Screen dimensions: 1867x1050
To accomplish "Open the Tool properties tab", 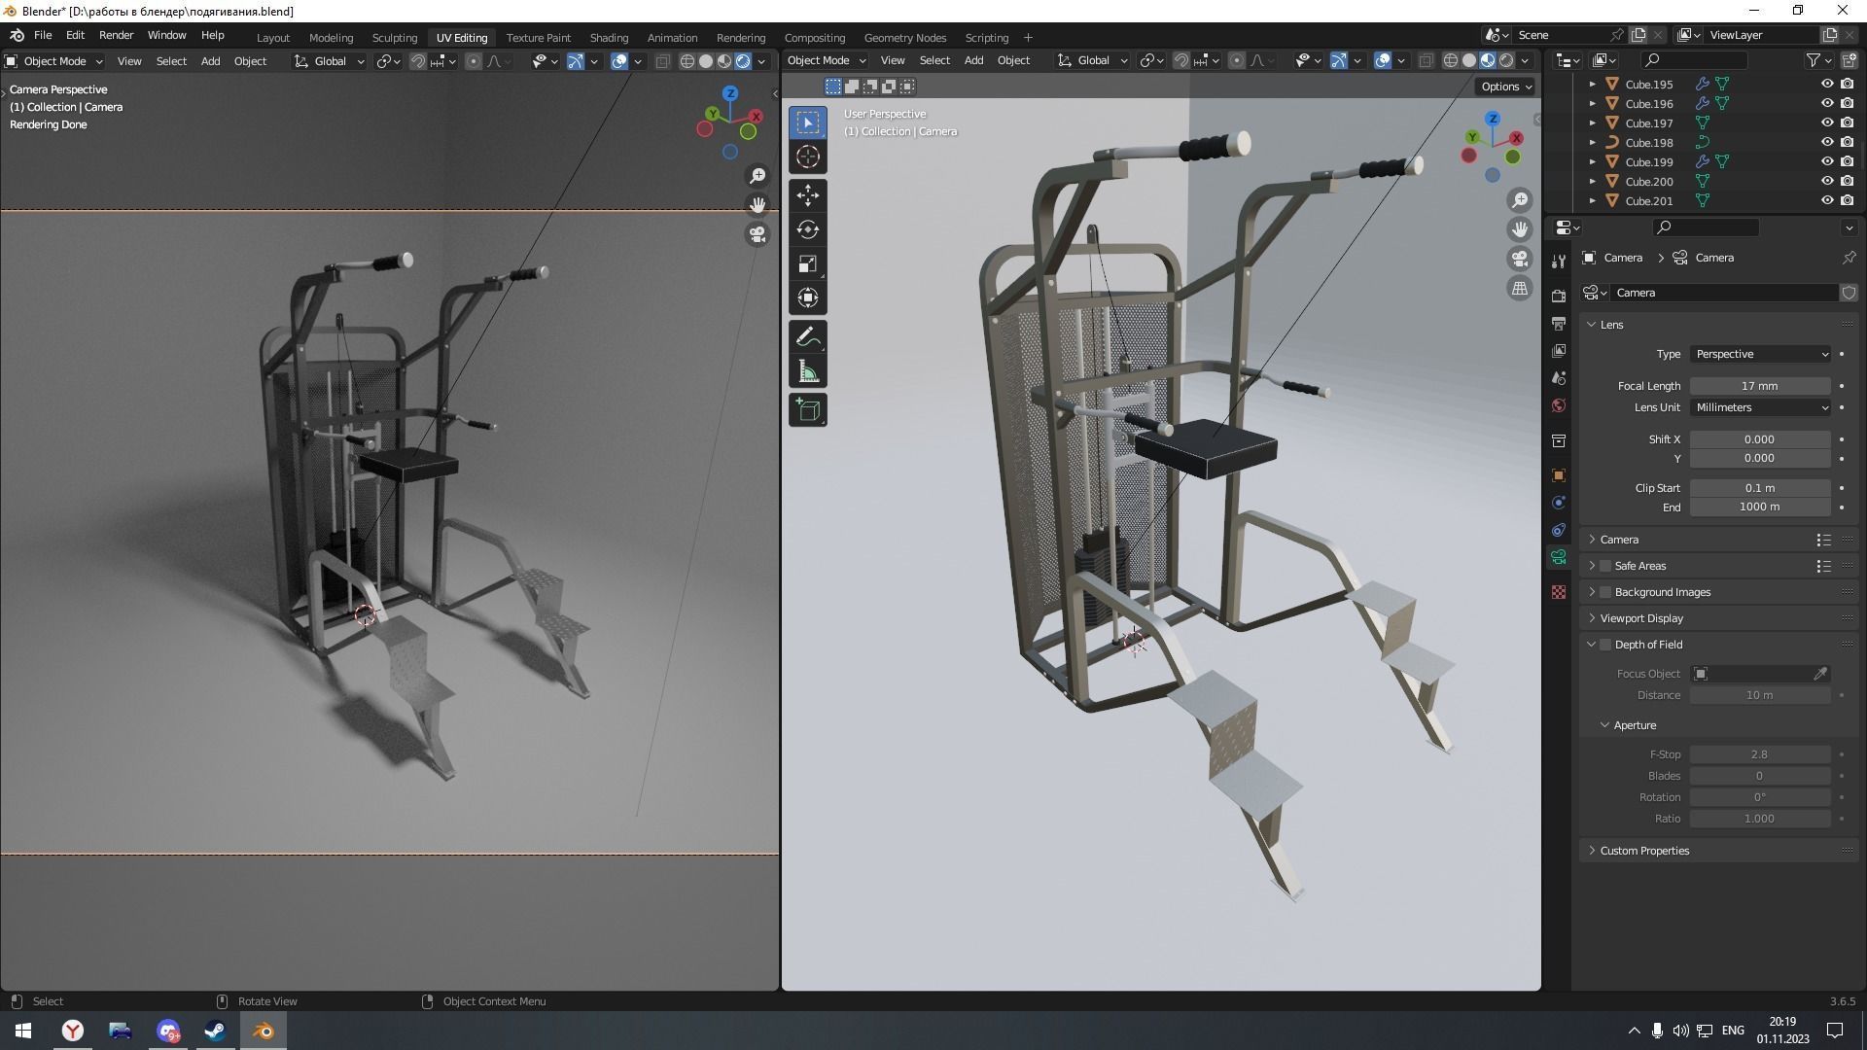I will pos(1559,262).
